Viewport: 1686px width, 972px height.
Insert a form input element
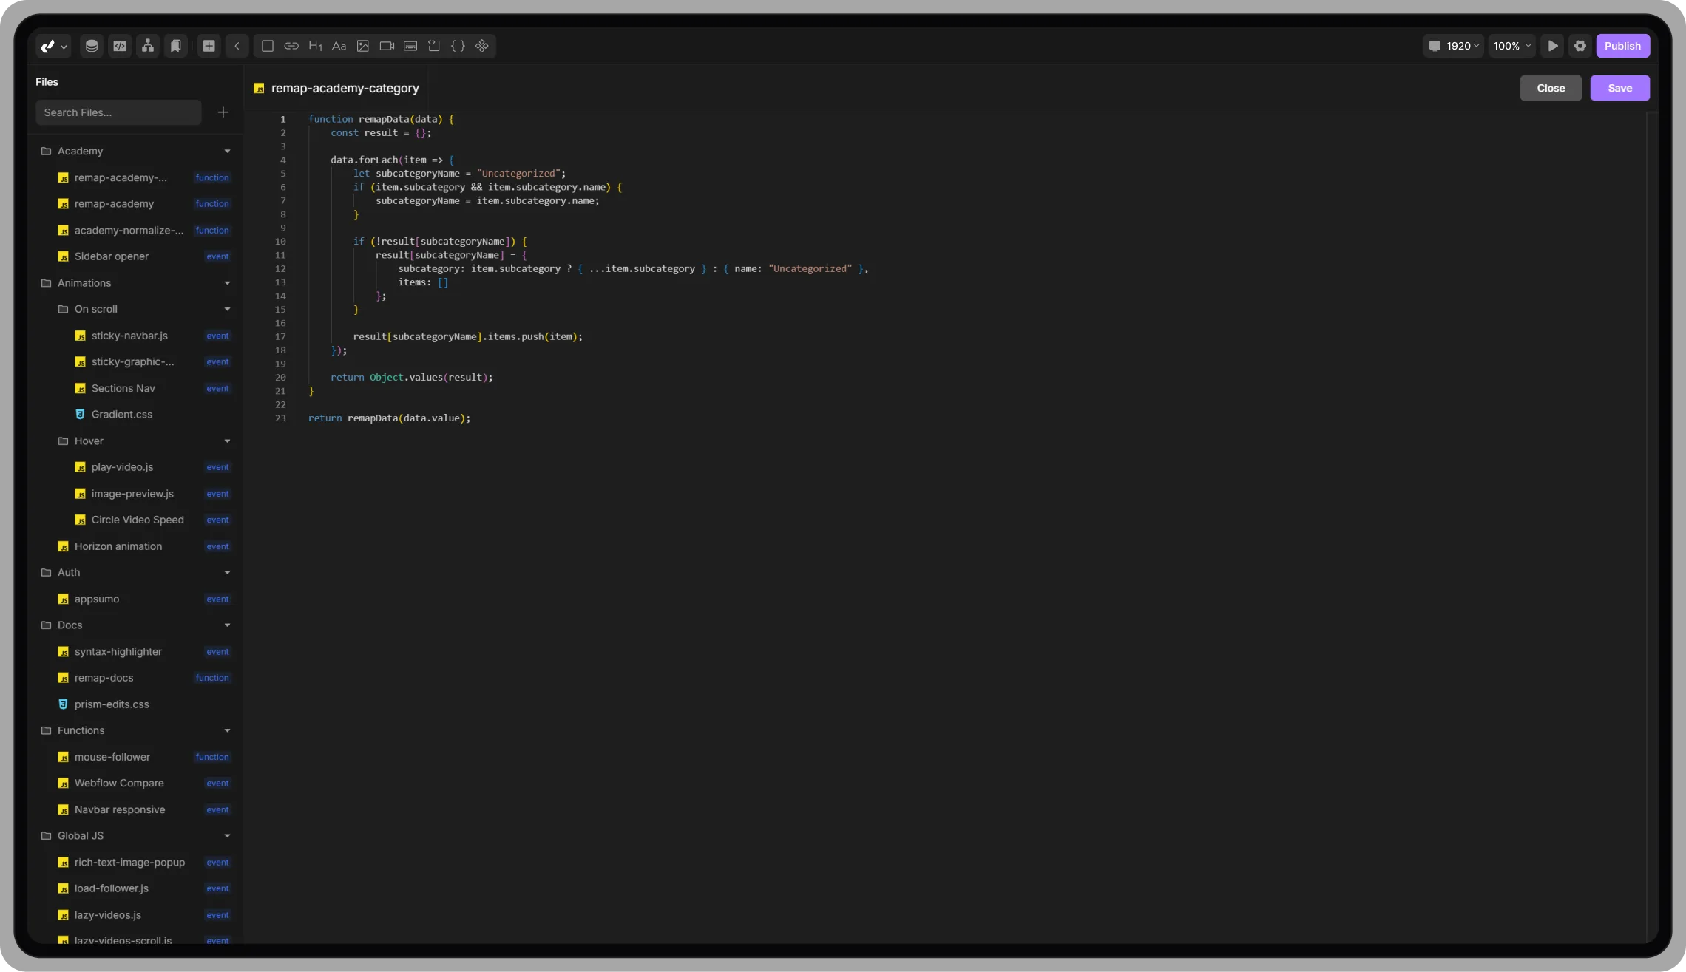pyautogui.click(x=410, y=46)
